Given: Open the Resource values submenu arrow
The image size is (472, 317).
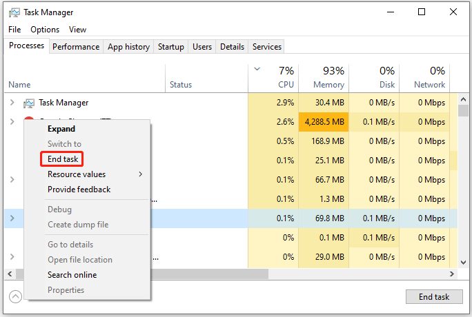Looking at the screenshot, I should tap(140, 174).
